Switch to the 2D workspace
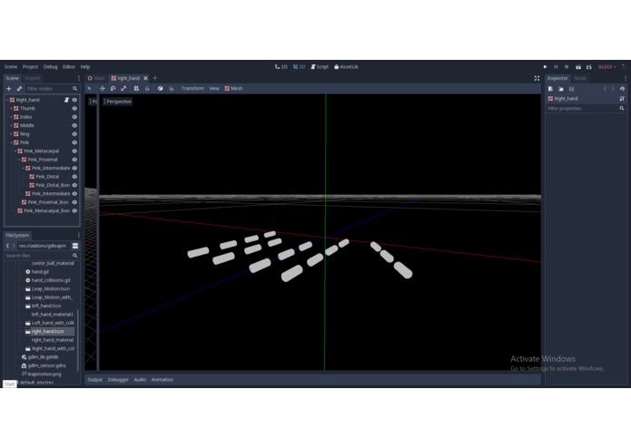This screenshot has width=631, height=448. pos(281,67)
